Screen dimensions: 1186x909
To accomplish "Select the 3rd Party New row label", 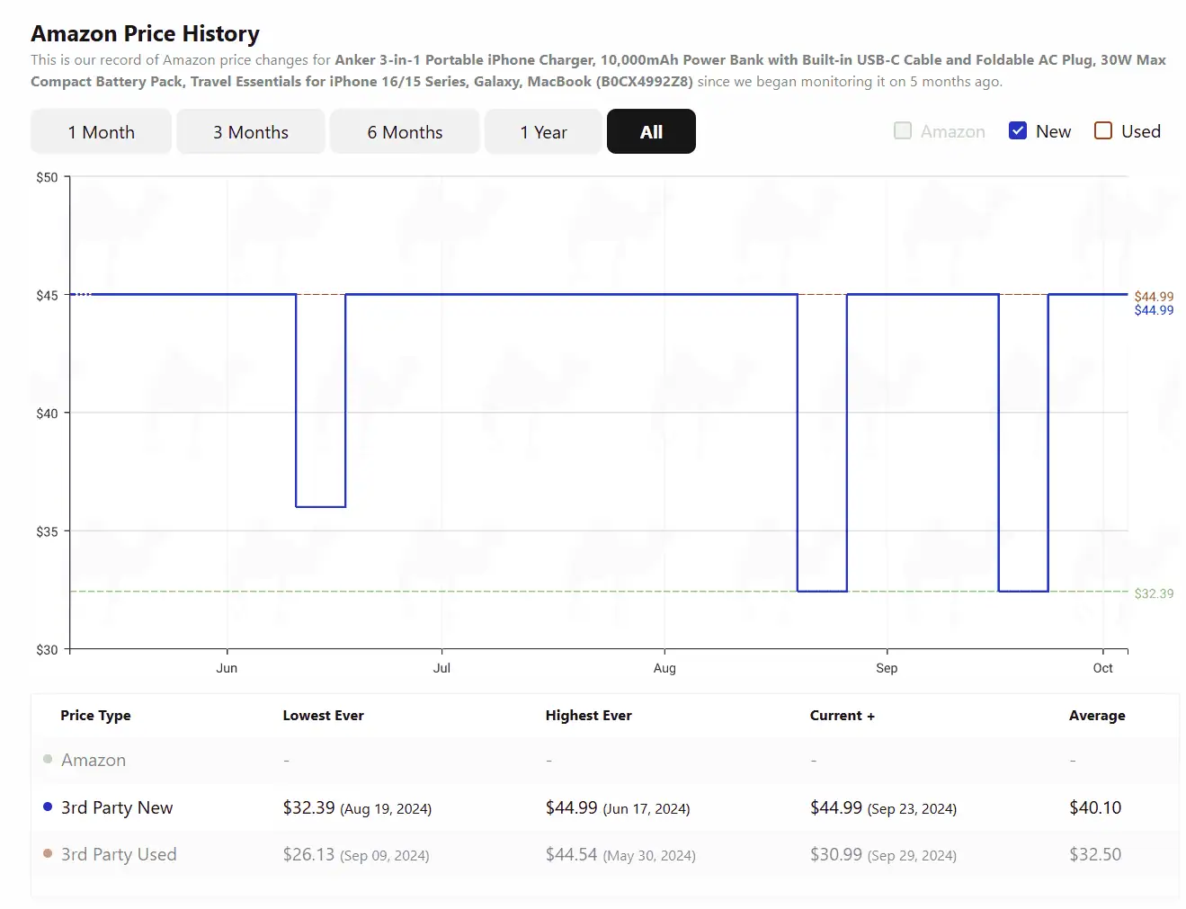I will [x=117, y=807].
